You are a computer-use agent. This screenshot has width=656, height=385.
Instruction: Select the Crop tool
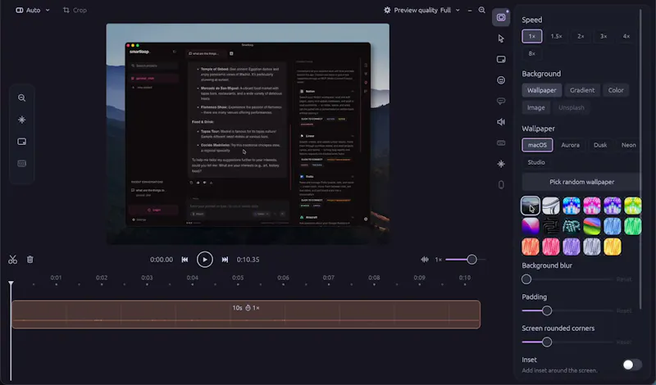pyautogui.click(x=75, y=10)
